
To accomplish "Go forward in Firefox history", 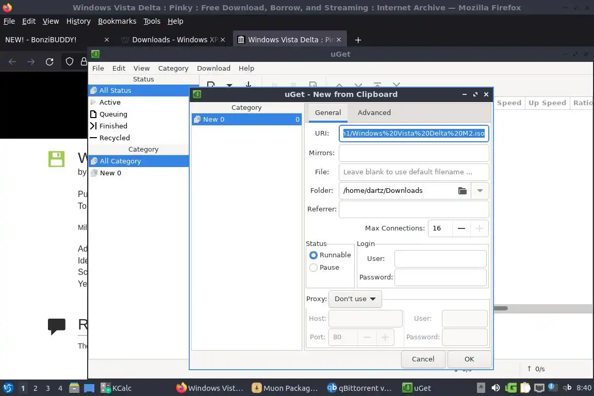I will (x=31, y=62).
